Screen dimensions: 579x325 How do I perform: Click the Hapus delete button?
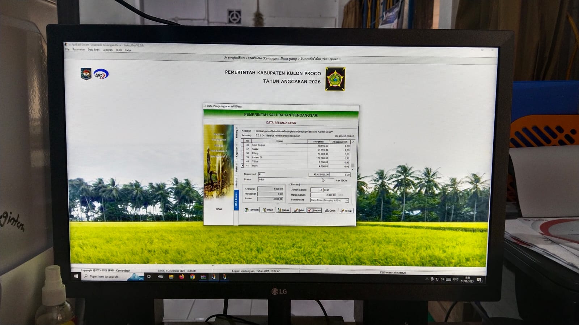[283, 210]
